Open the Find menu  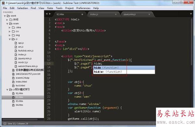33,8
